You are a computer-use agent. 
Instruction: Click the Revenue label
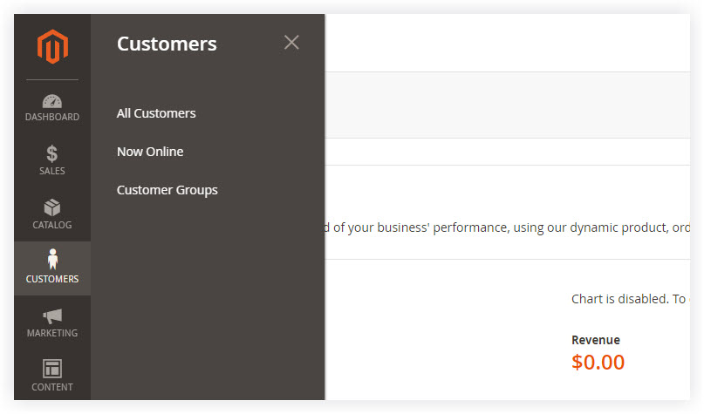(596, 340)
